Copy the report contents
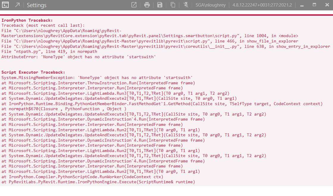This screenshot has height=196, width=333. click(x=172, y=5)
